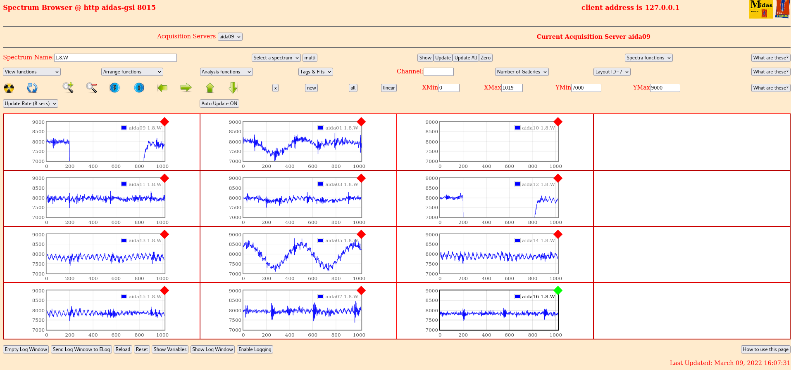Screen dimensions: 791x370
Task: Click the Update All button
Action: [x=465, y=58]
